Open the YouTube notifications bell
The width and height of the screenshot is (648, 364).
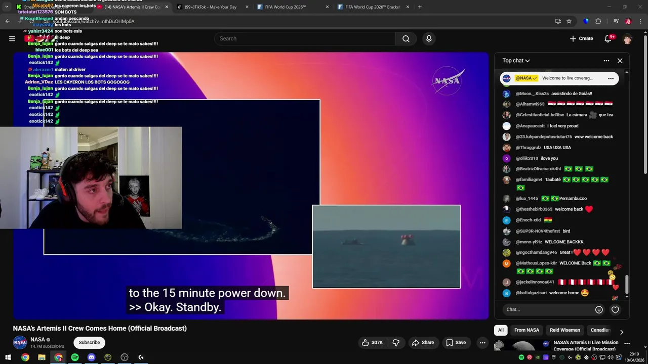click(x=609, y=38)
